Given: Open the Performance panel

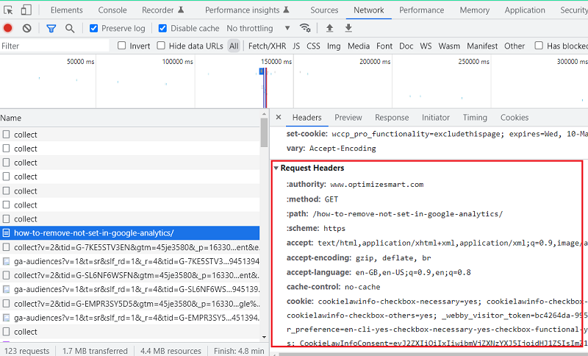Looking at the screenshot, I should 421,10.
